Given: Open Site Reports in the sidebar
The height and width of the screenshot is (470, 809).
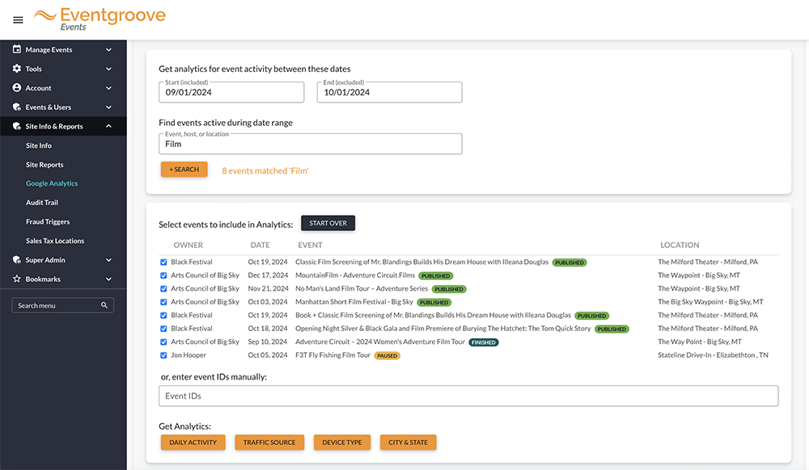Looking at the screenshot, I should [44, 165].
